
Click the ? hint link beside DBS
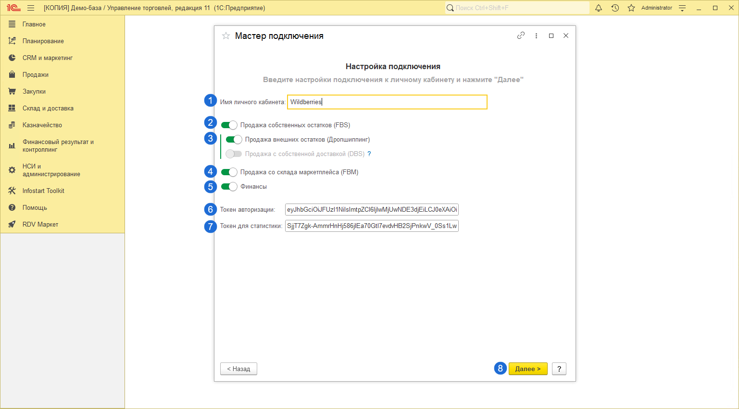369,154
